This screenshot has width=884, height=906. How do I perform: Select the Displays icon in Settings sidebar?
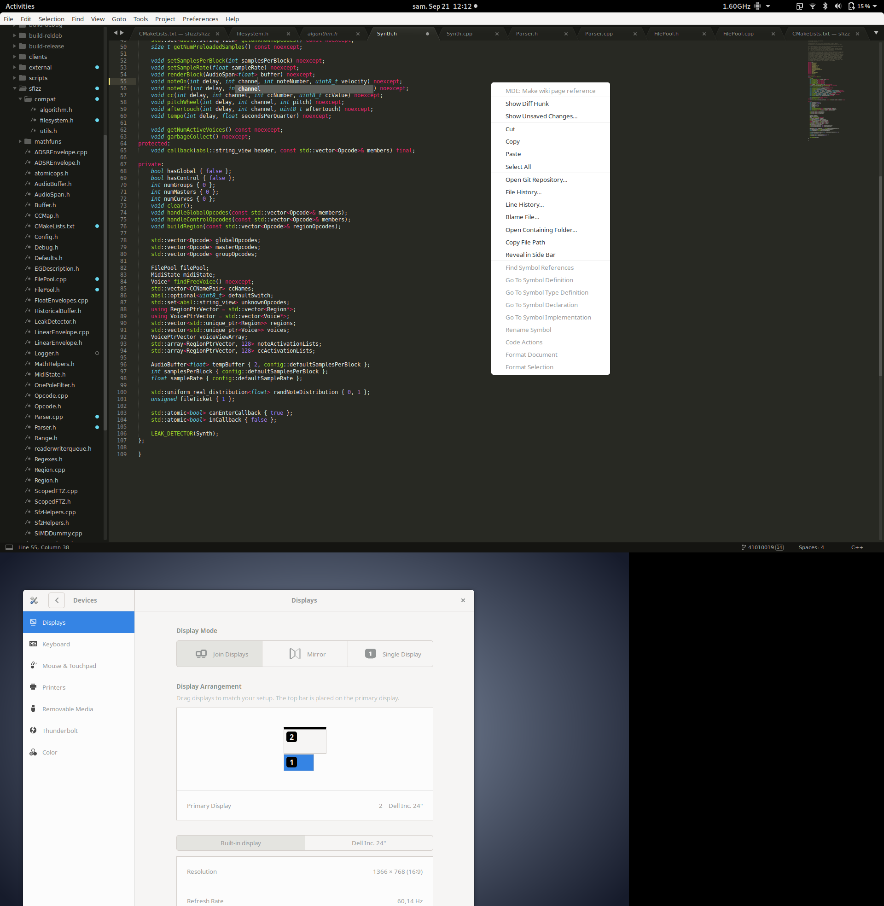(33, 622)
